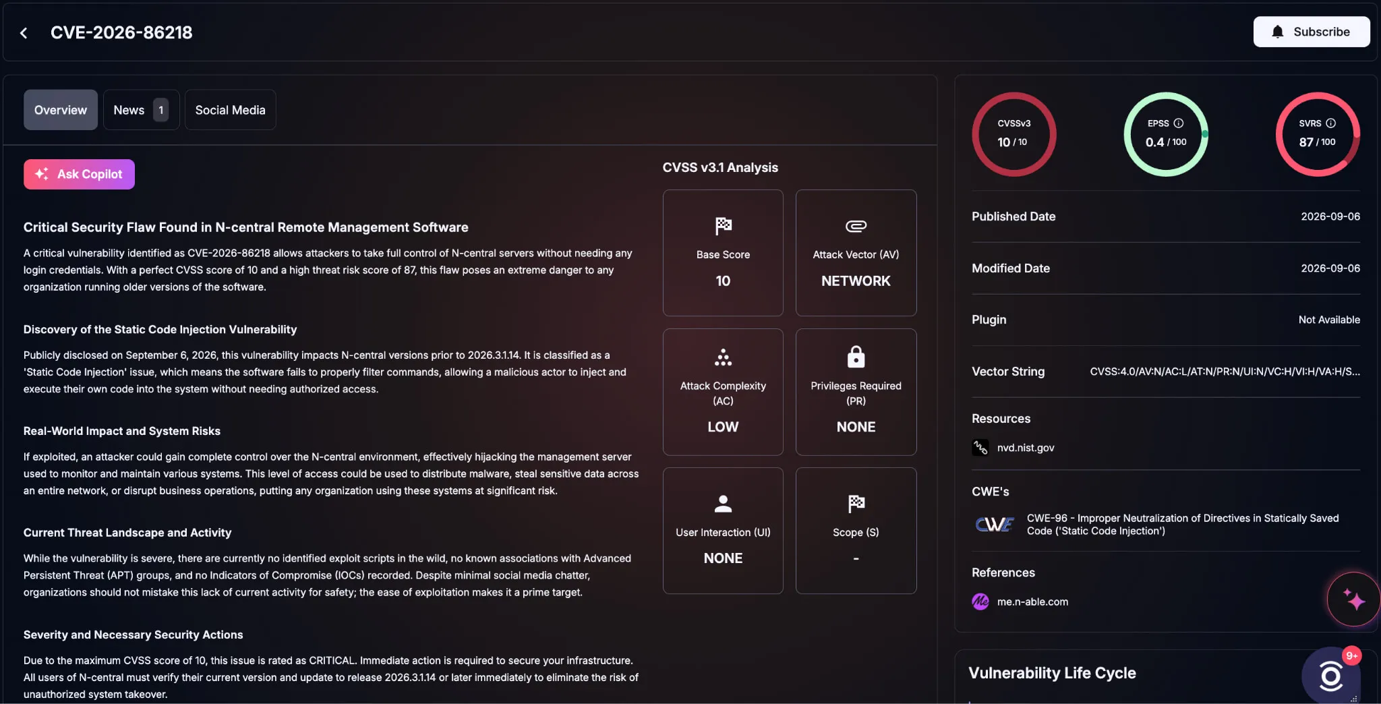Click the Plugin Not Available value

[x=1329, y=320]
